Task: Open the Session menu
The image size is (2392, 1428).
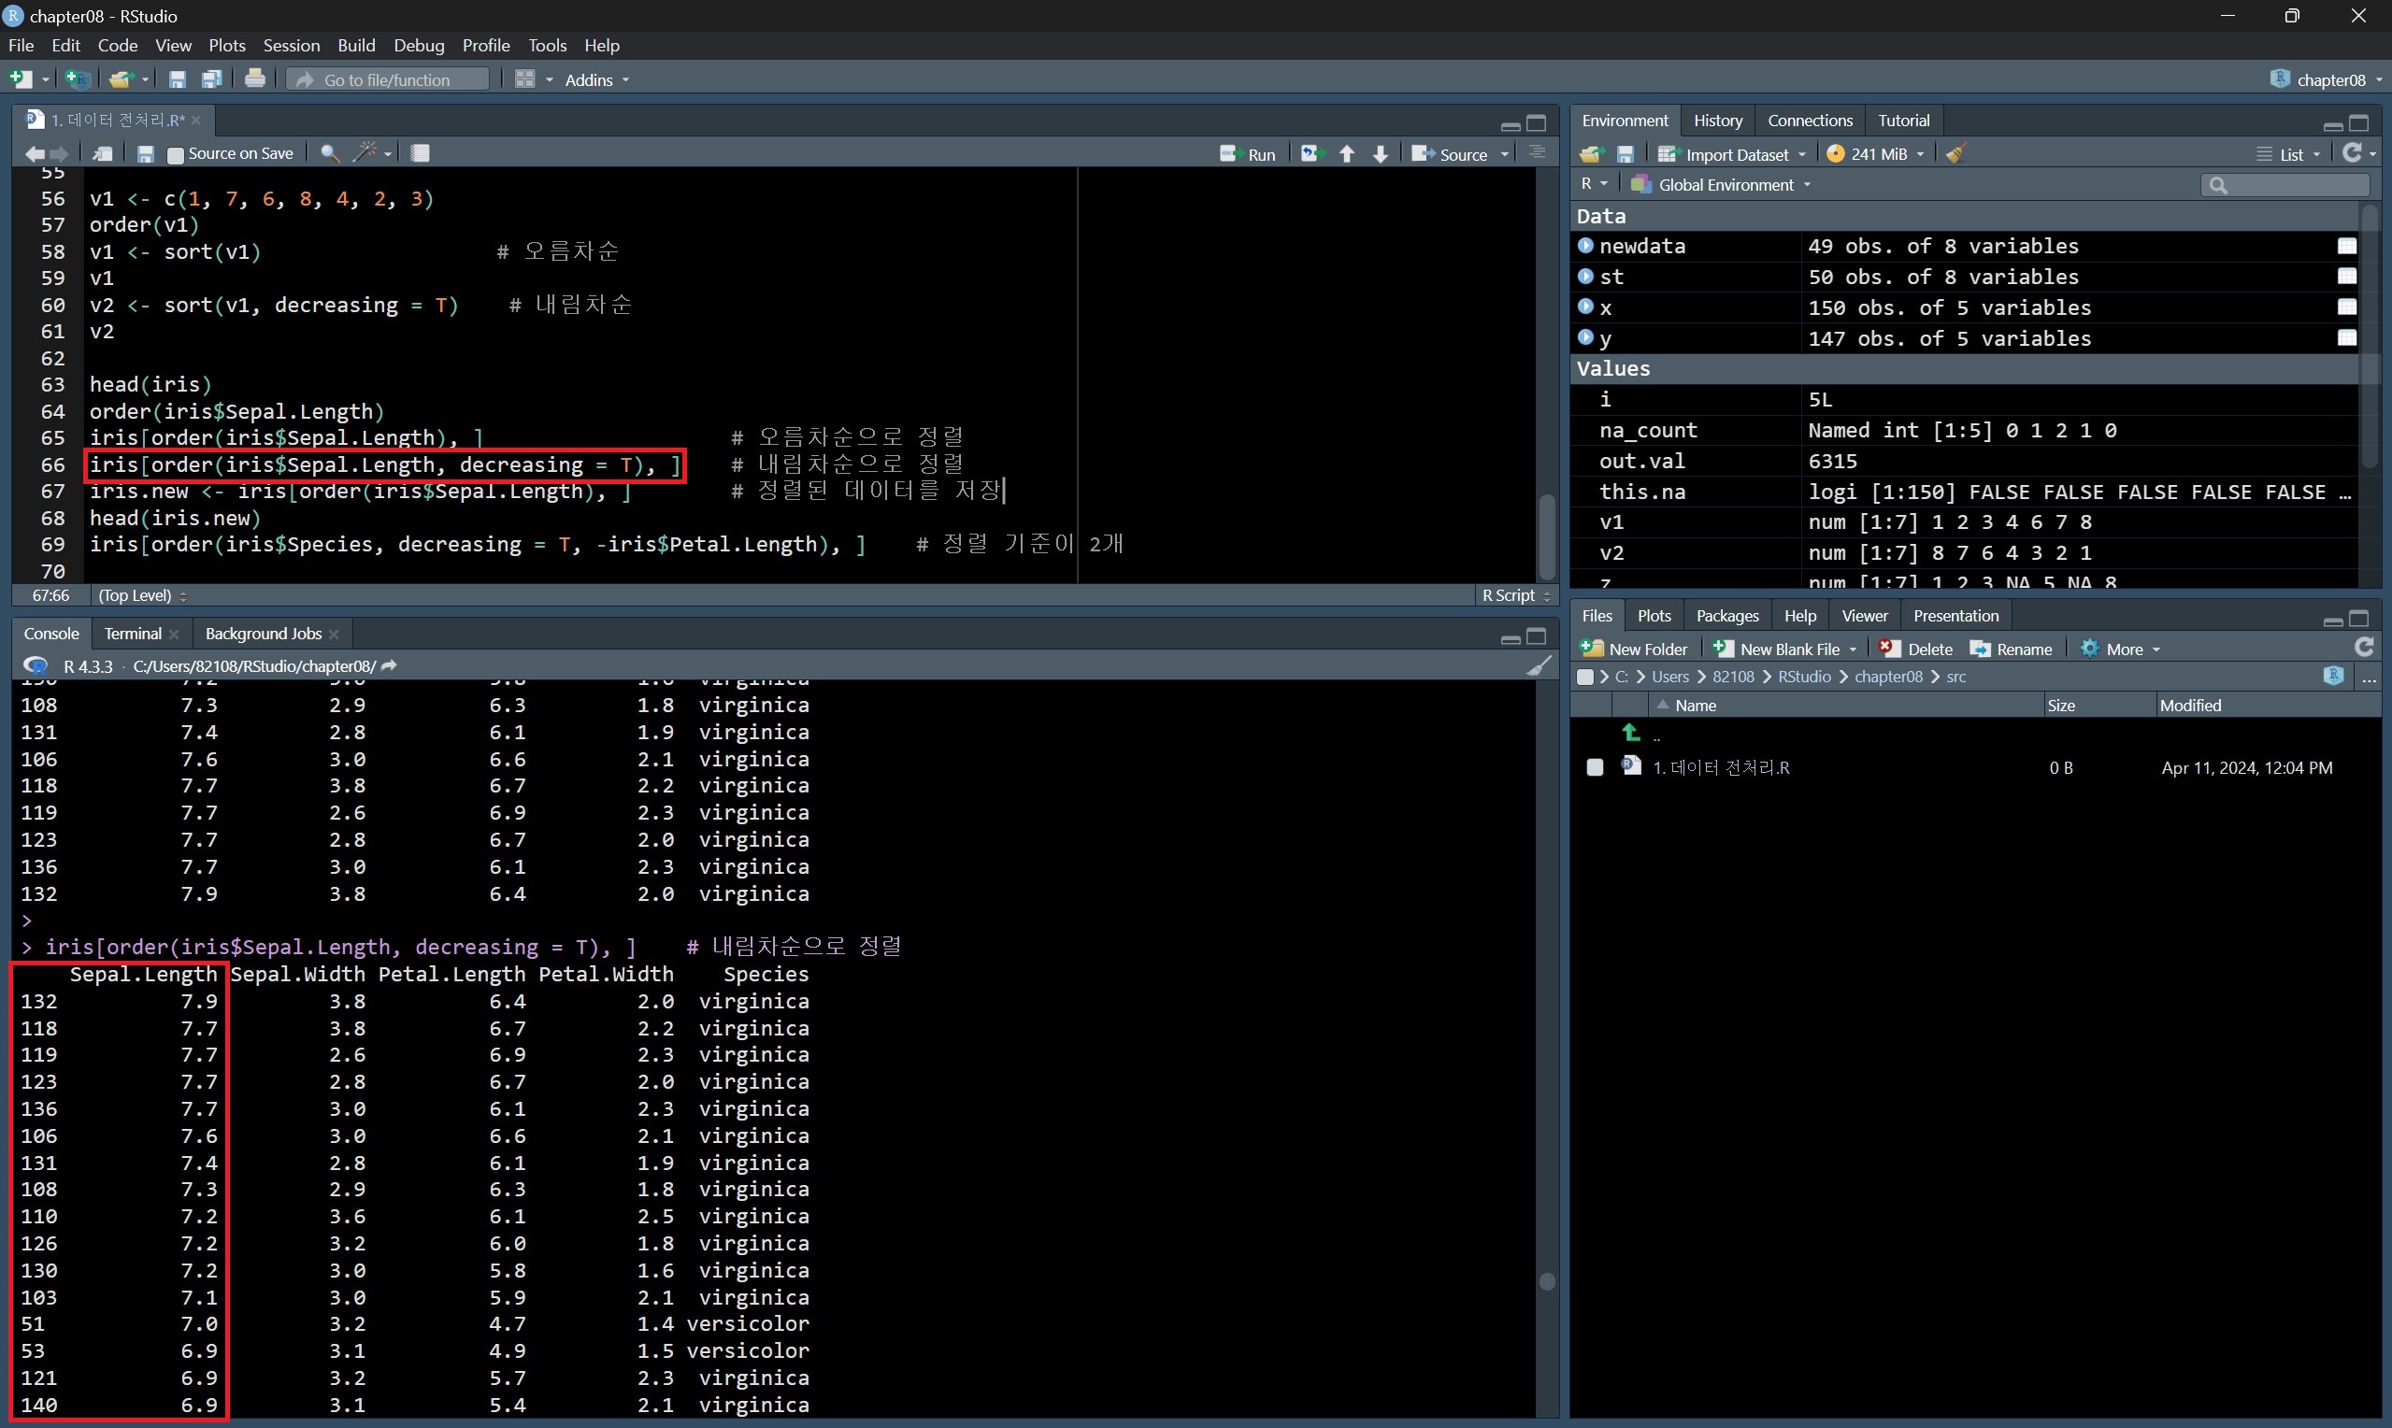Action: pos(291,45)
